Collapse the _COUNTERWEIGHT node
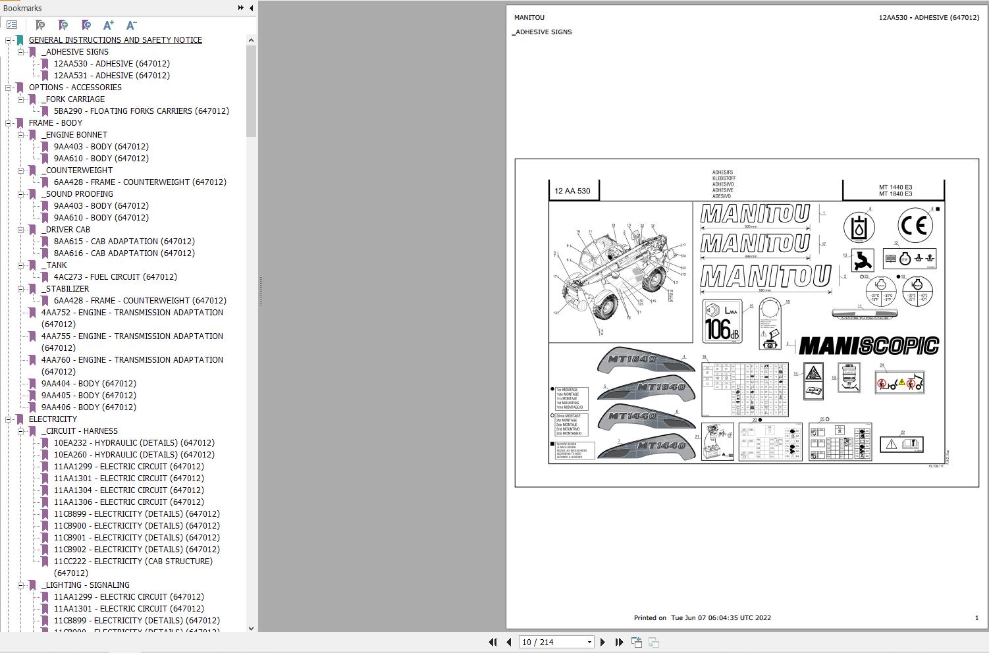 pyautogui.click(x=21, y=170)
